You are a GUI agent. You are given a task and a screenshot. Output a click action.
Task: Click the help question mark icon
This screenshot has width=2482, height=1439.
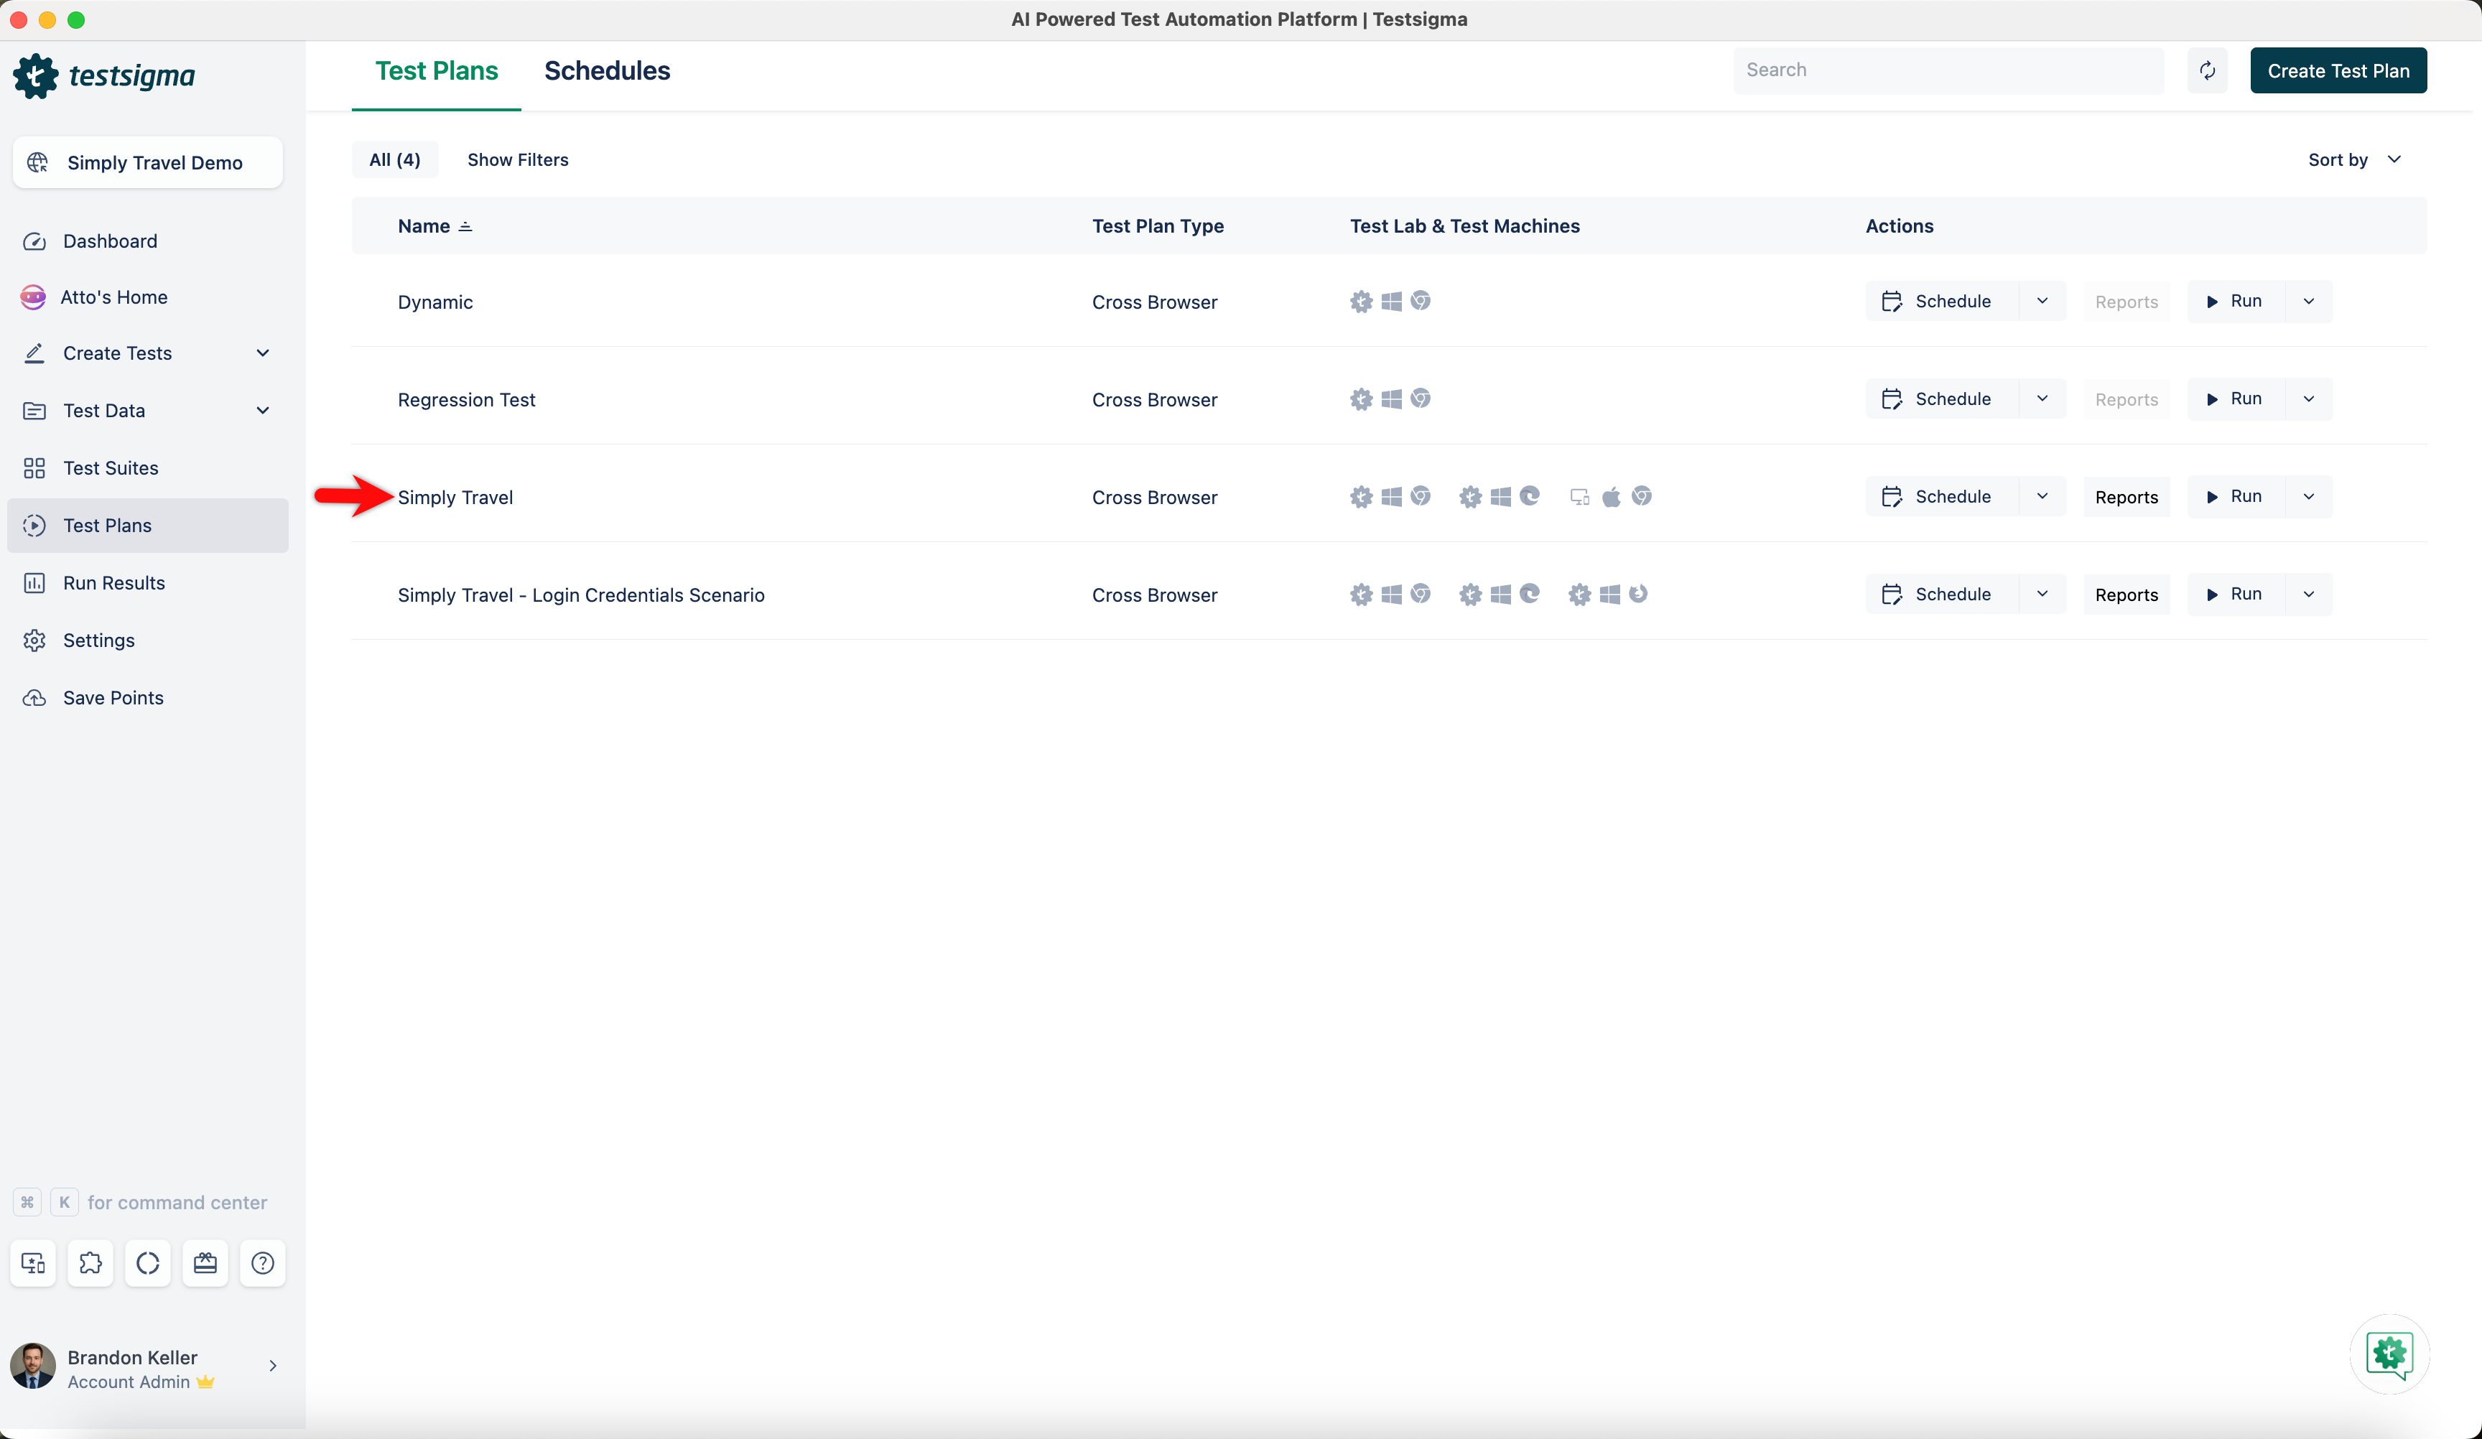[262, 1262]
